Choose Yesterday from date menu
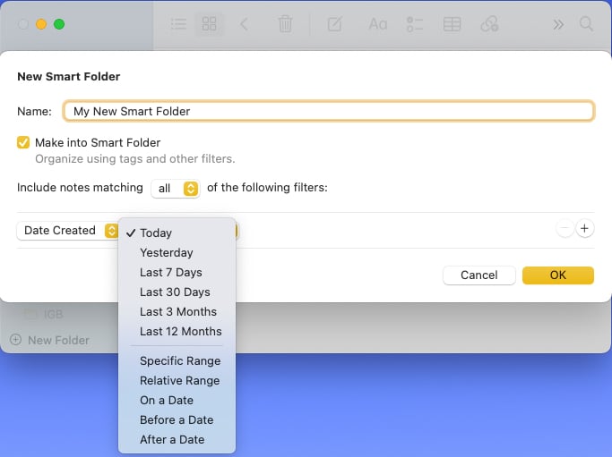This screenshot has width=612, height=457. coord(177,253)
